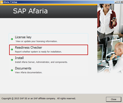
Task: Click "View or update your licensing information" text
Action: click(x=36, y=41)
